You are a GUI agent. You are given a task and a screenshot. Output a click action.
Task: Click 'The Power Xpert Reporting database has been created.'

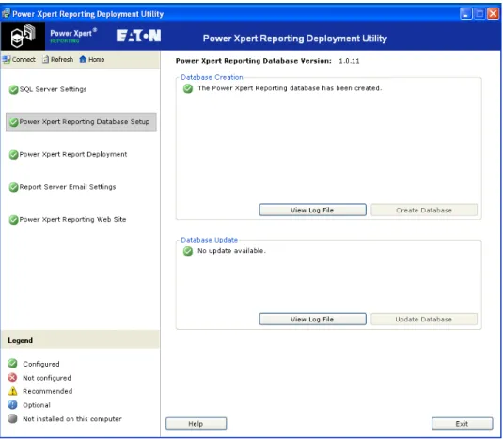[x=290, y=88]
